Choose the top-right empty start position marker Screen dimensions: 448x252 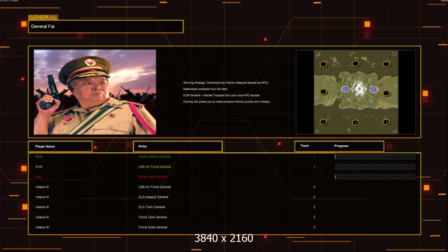[386, 64]
